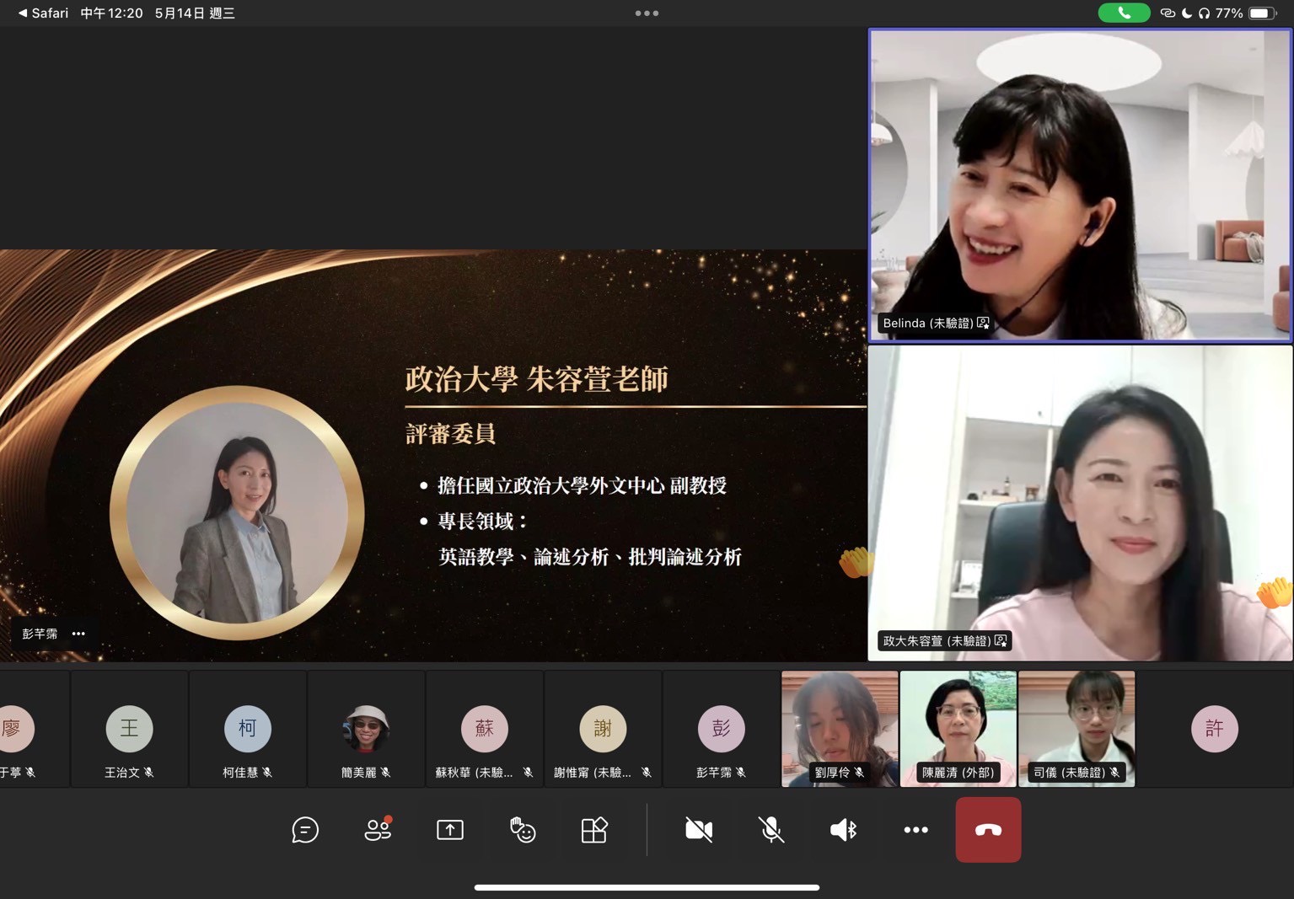This screenshot has width=1294, height=899.
Task: Tap the green active call indicator
Action: coord(1124,13)
